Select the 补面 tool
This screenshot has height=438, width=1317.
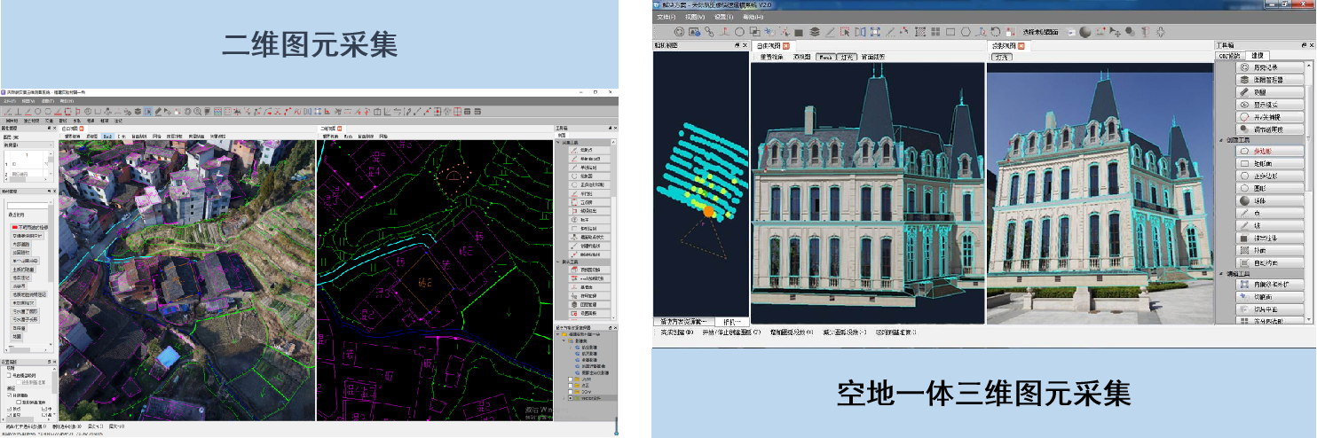tap(1269, 251)
